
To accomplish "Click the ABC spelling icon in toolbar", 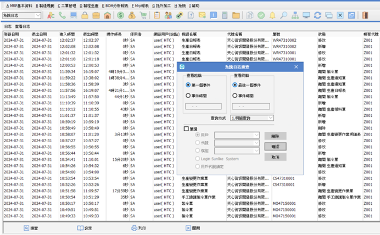I will pyautogui.click(x=51, y=15).
